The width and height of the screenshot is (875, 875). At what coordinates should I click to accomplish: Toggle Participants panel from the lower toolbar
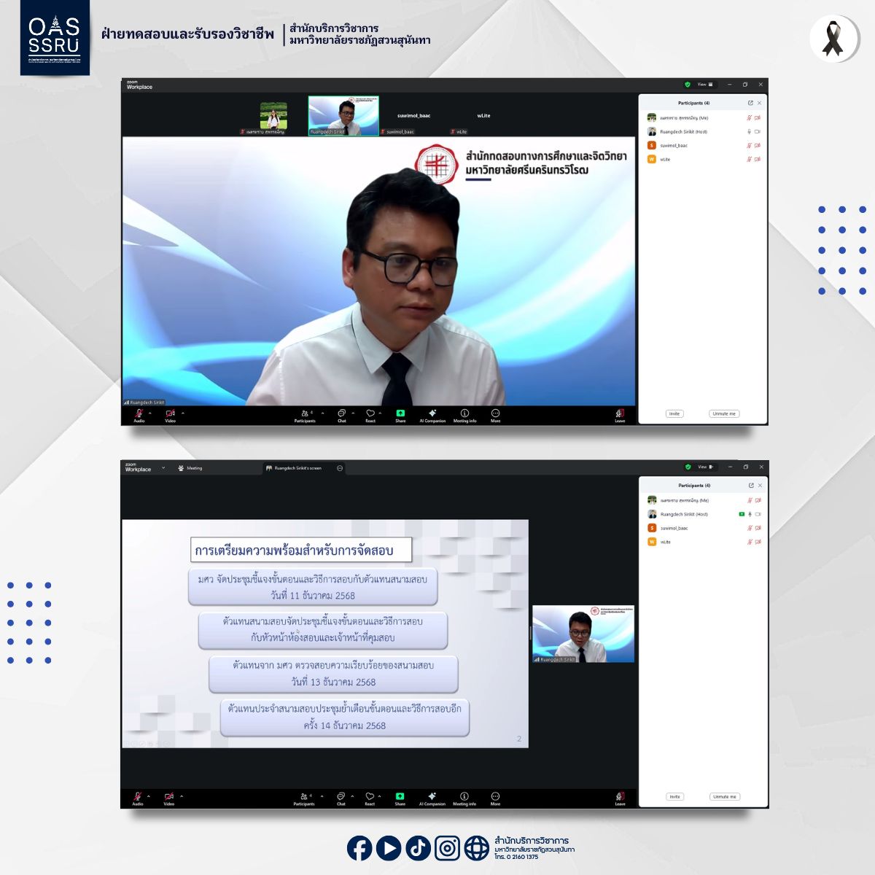tap(305, 796)
